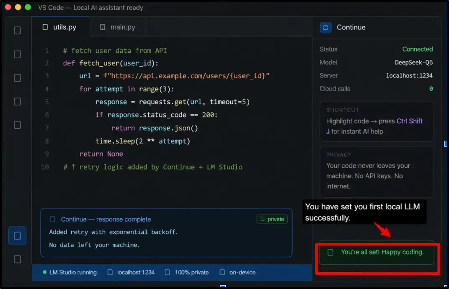
Task: Click icon beside 'You're all set!' message
Action: (x=330, y=252)
